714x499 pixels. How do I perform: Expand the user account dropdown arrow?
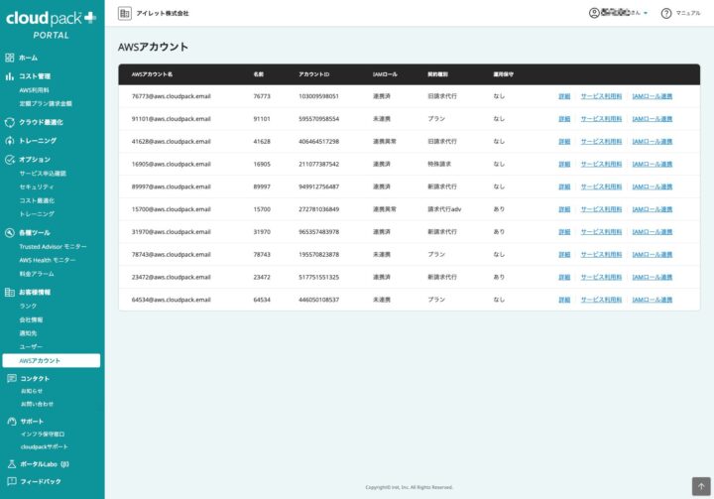coord(646,13)
